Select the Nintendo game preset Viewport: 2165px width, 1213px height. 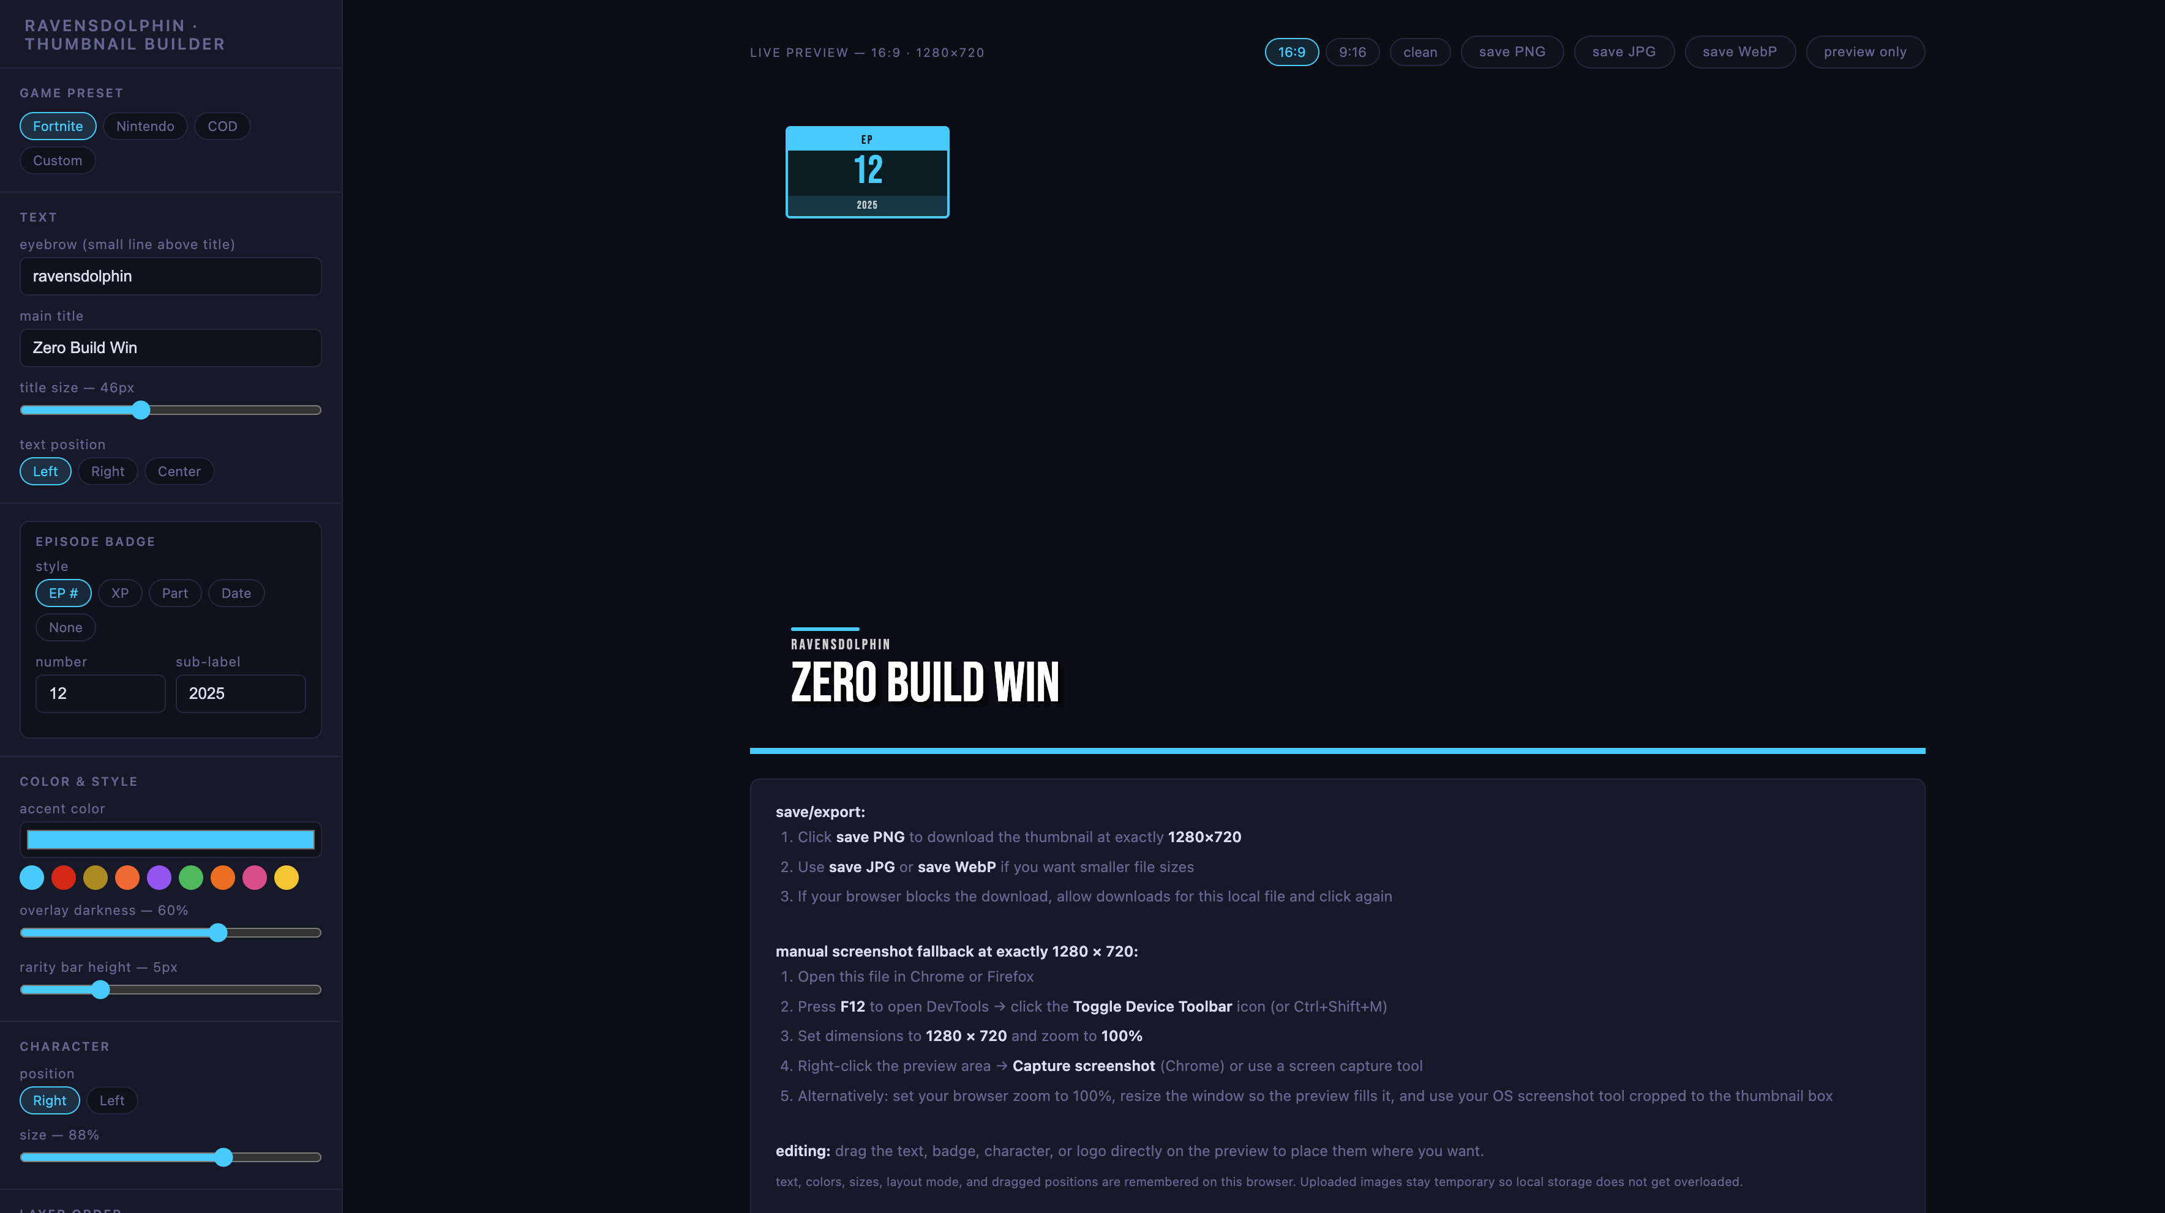144,126
